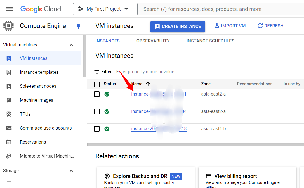Click Import VM
The width and height of the screenshot is (304, 188).
coord(230,26)
